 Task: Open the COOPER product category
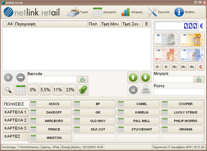[x=182, y=104]
